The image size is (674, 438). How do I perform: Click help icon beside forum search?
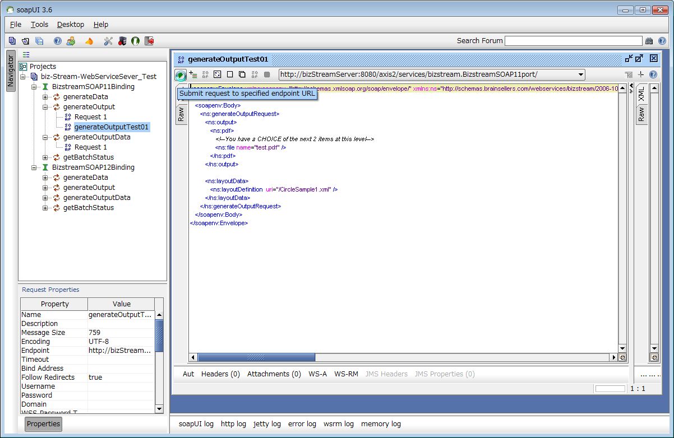coord(662,41)
